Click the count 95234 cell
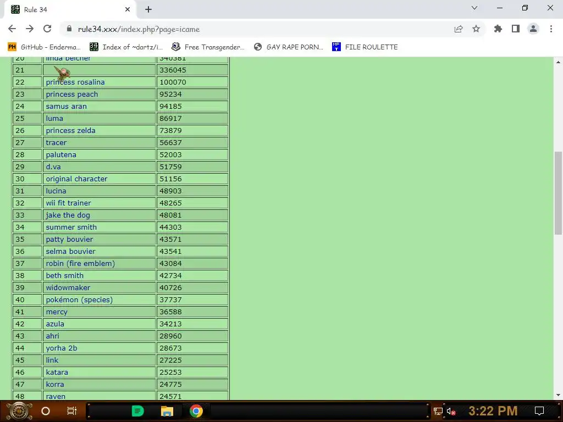 click(x=192, y=94)
